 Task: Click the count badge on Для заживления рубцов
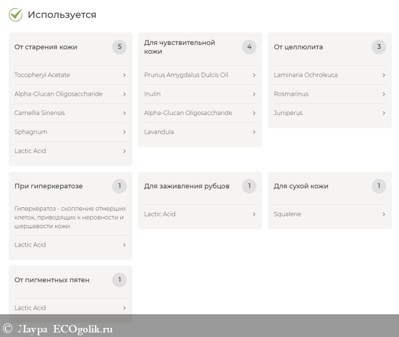(x=249, y=186)
